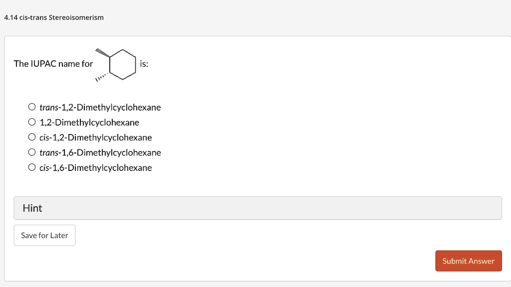This screenshot has width=511, height=287.
Task: Select the trans-1,6-Dimethylcyclohexane radio button
Action: pyautogui.click(x=31, y=152)
